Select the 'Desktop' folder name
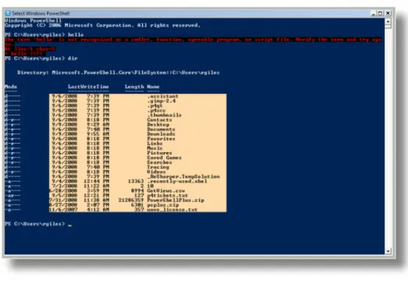Viewport: 408px width, 288px height. (158, 125)
